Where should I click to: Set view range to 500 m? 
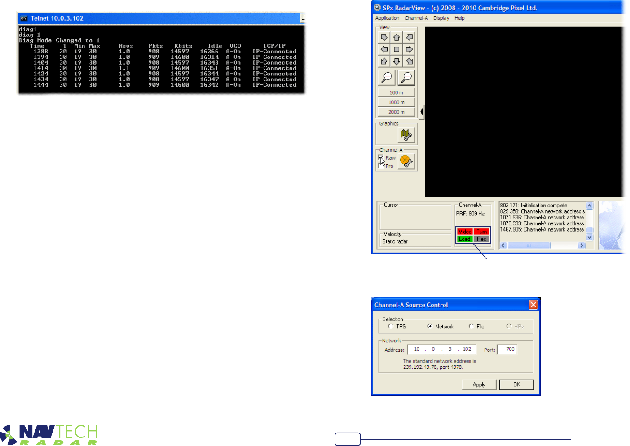tap(396, 92)
